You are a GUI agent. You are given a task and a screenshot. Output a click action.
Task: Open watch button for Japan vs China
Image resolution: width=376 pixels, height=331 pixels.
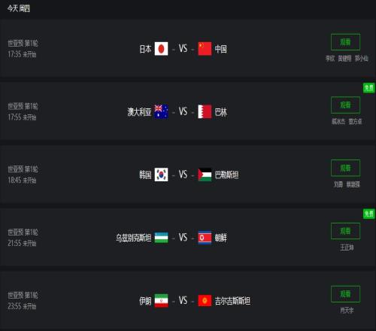(x=346, y=42)
